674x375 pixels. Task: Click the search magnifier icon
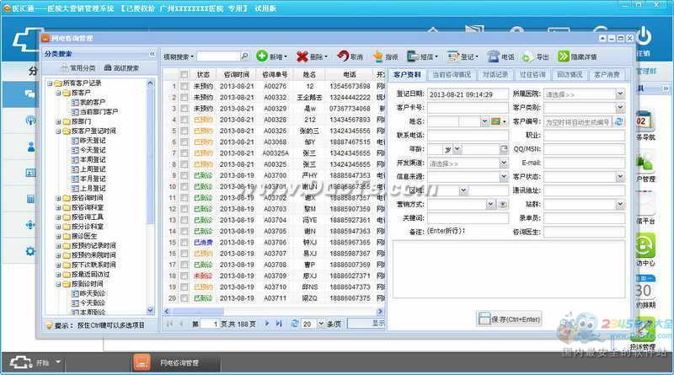pos(245,56)
